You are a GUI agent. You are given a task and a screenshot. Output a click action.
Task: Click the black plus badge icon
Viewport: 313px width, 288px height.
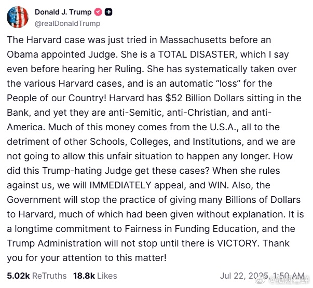tap(108, 12)
